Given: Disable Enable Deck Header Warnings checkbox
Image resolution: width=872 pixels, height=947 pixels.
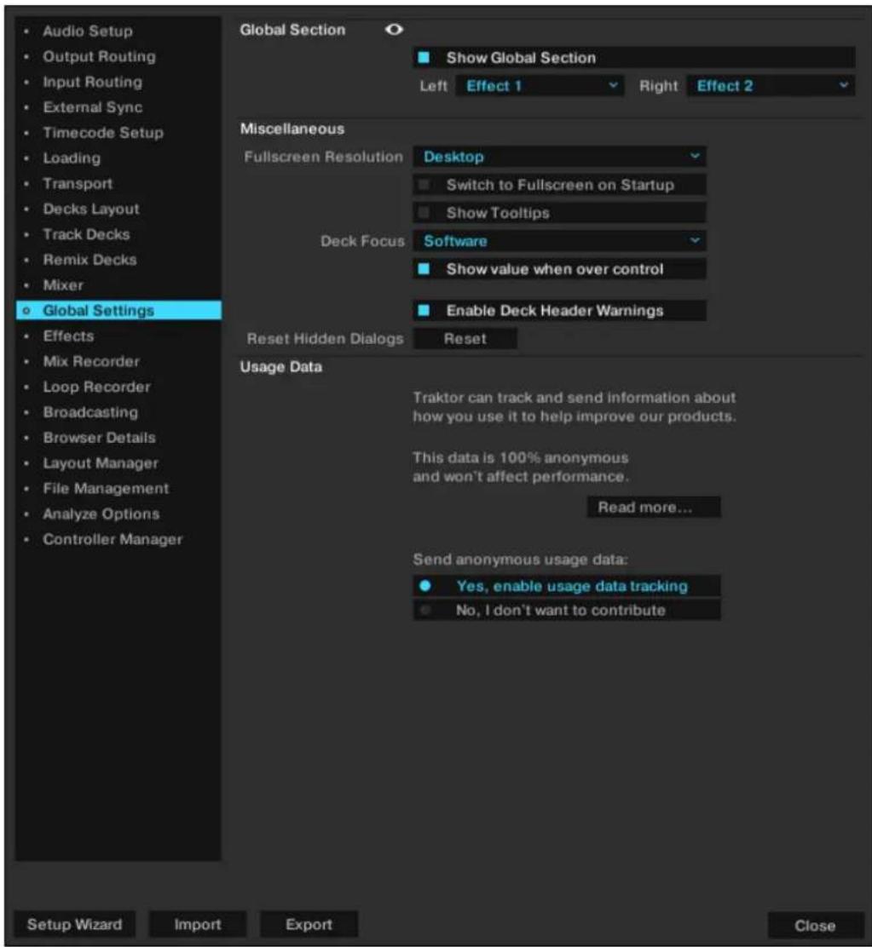Looking at the screenshot, I should click(424, 311).
